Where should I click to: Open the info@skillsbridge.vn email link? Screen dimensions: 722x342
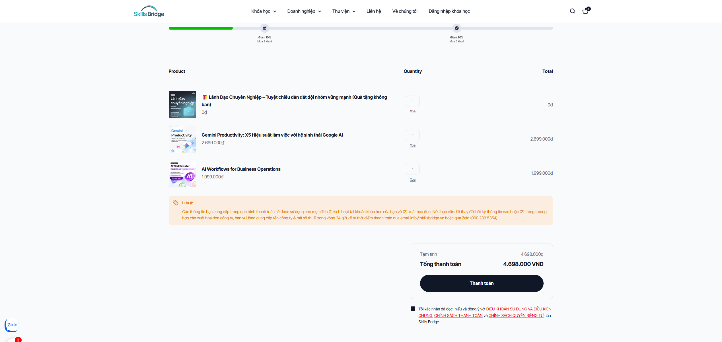[427, 218]
